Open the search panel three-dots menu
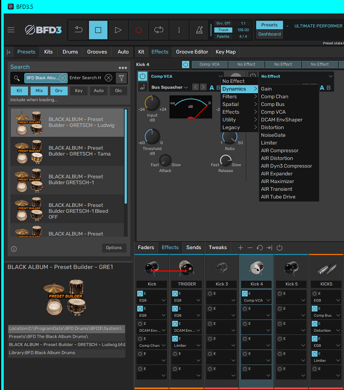 pyautogui.click(x=123, y=67)
